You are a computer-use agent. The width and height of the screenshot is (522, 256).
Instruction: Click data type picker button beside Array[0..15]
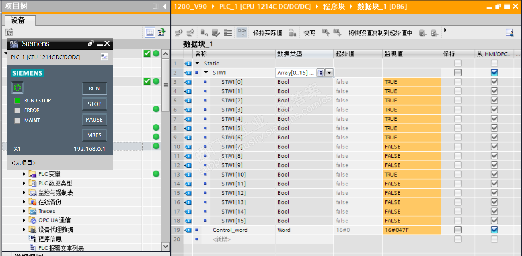coord(320,72)
